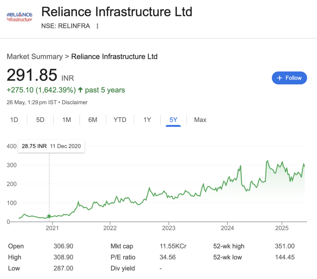Click the 100 value on the y-axis
This screenshot has width=317, height=279.
click(11, 203)
